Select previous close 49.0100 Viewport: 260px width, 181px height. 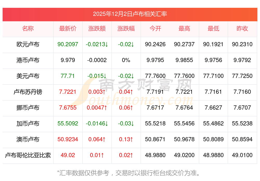coord(242,155)
